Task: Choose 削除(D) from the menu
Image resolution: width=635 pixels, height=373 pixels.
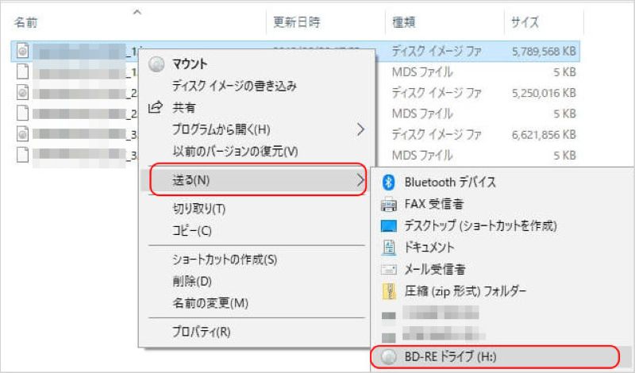Action: (192, 282)
